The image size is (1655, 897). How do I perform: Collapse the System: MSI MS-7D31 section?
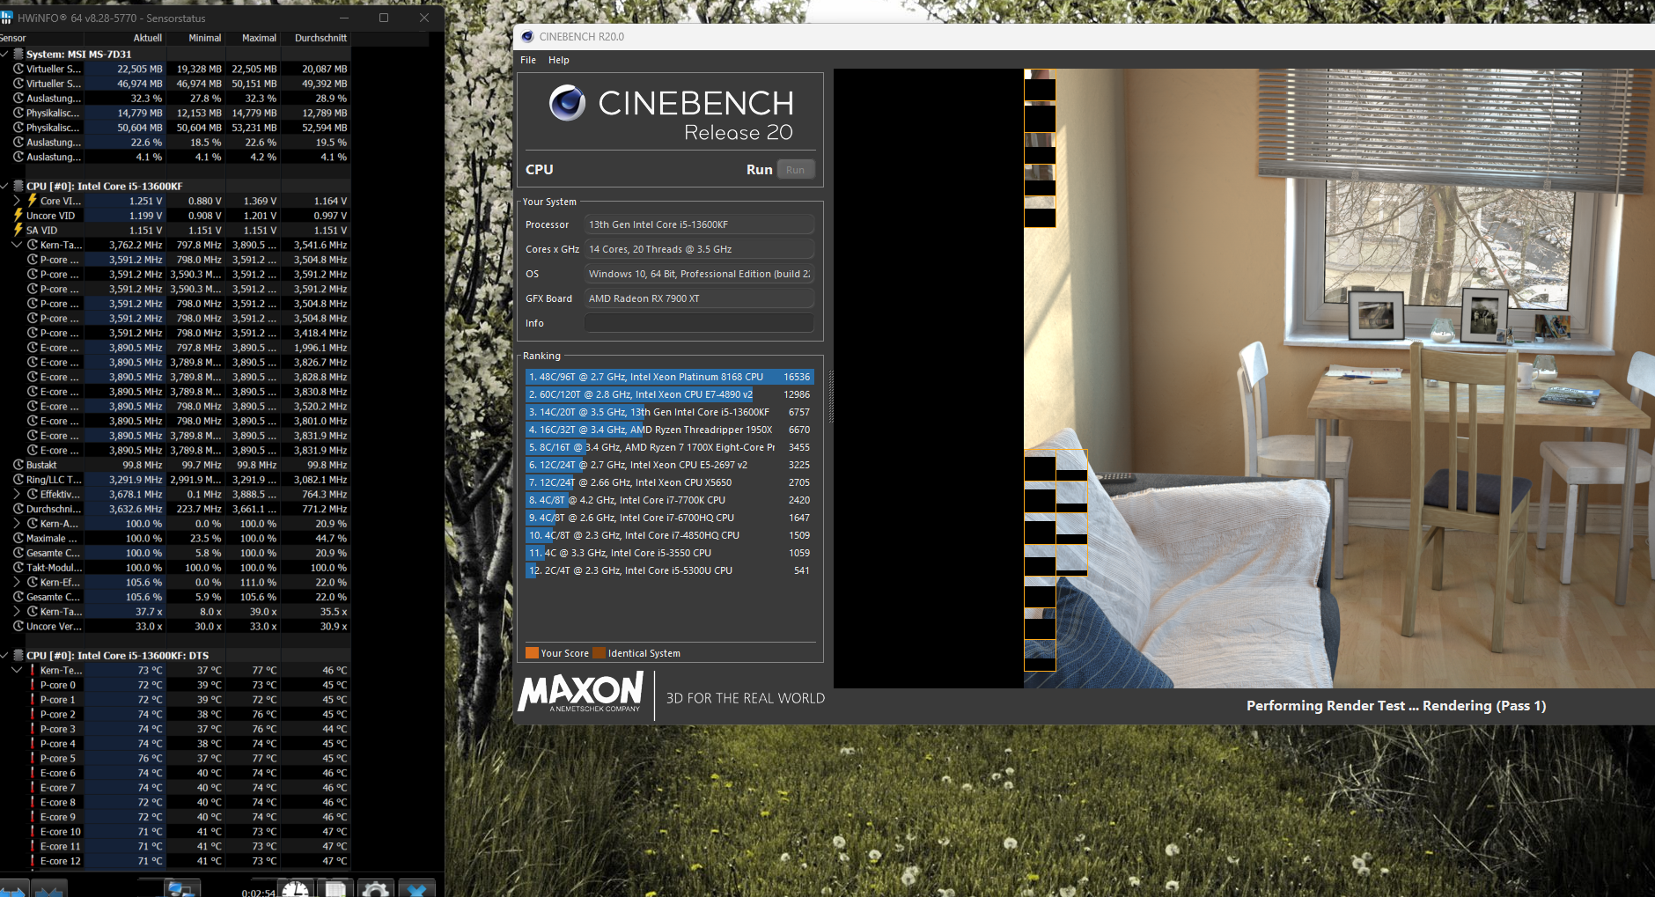click(4, 54)
